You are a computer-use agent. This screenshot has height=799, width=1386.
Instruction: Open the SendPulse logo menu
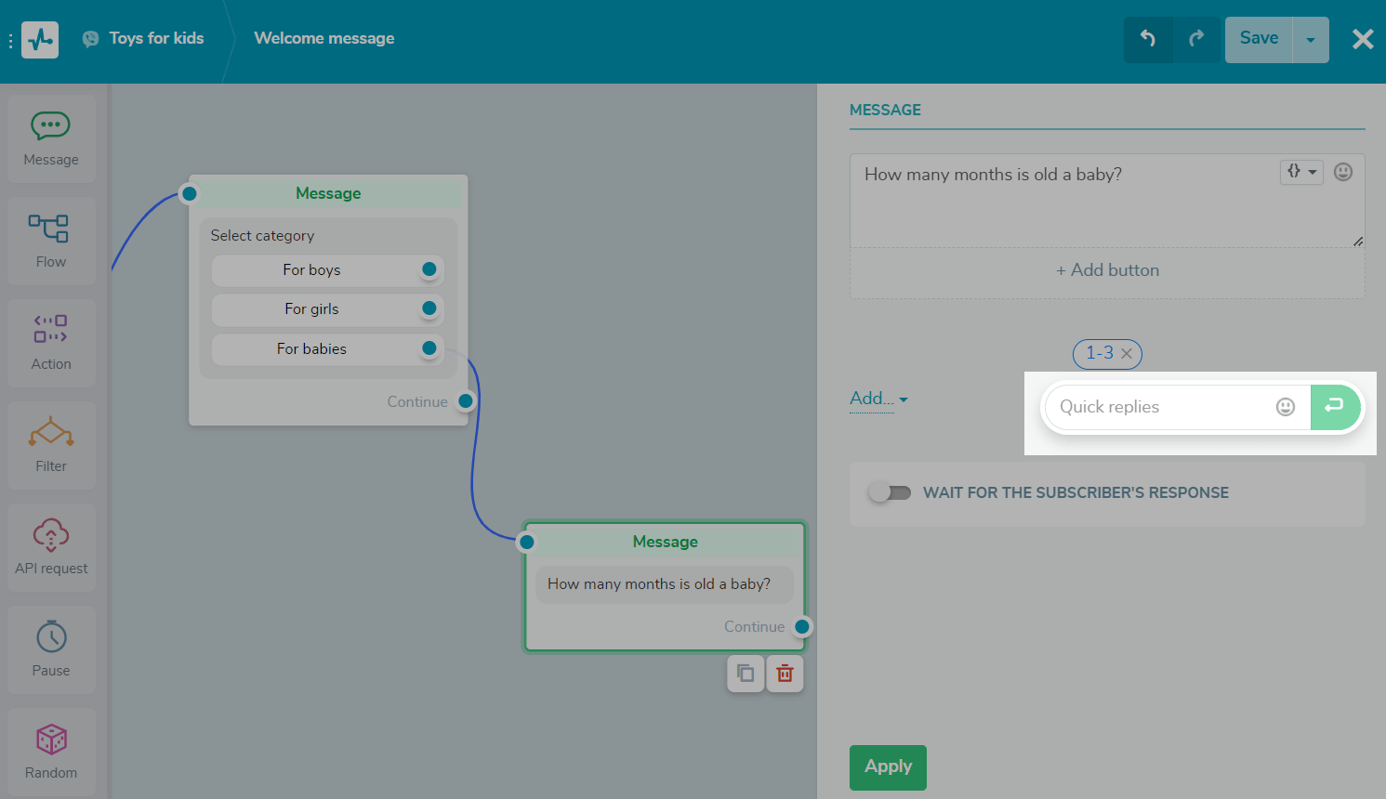[x=40, y=40]
